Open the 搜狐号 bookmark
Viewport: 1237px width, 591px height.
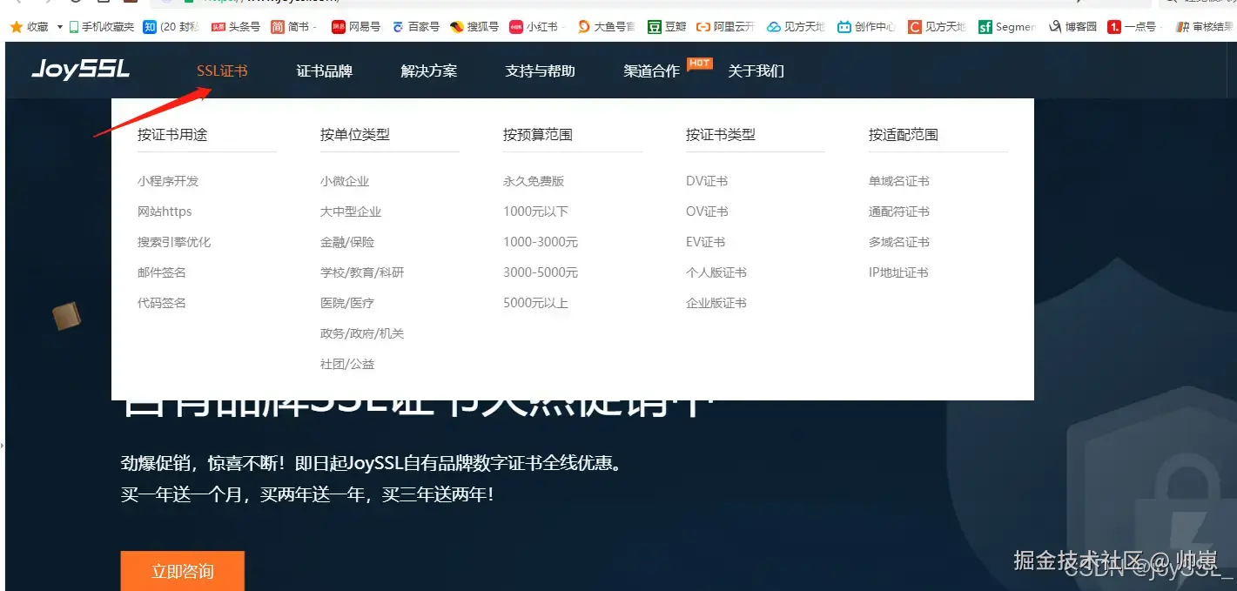pyautogui.click(x=474, y=27)
